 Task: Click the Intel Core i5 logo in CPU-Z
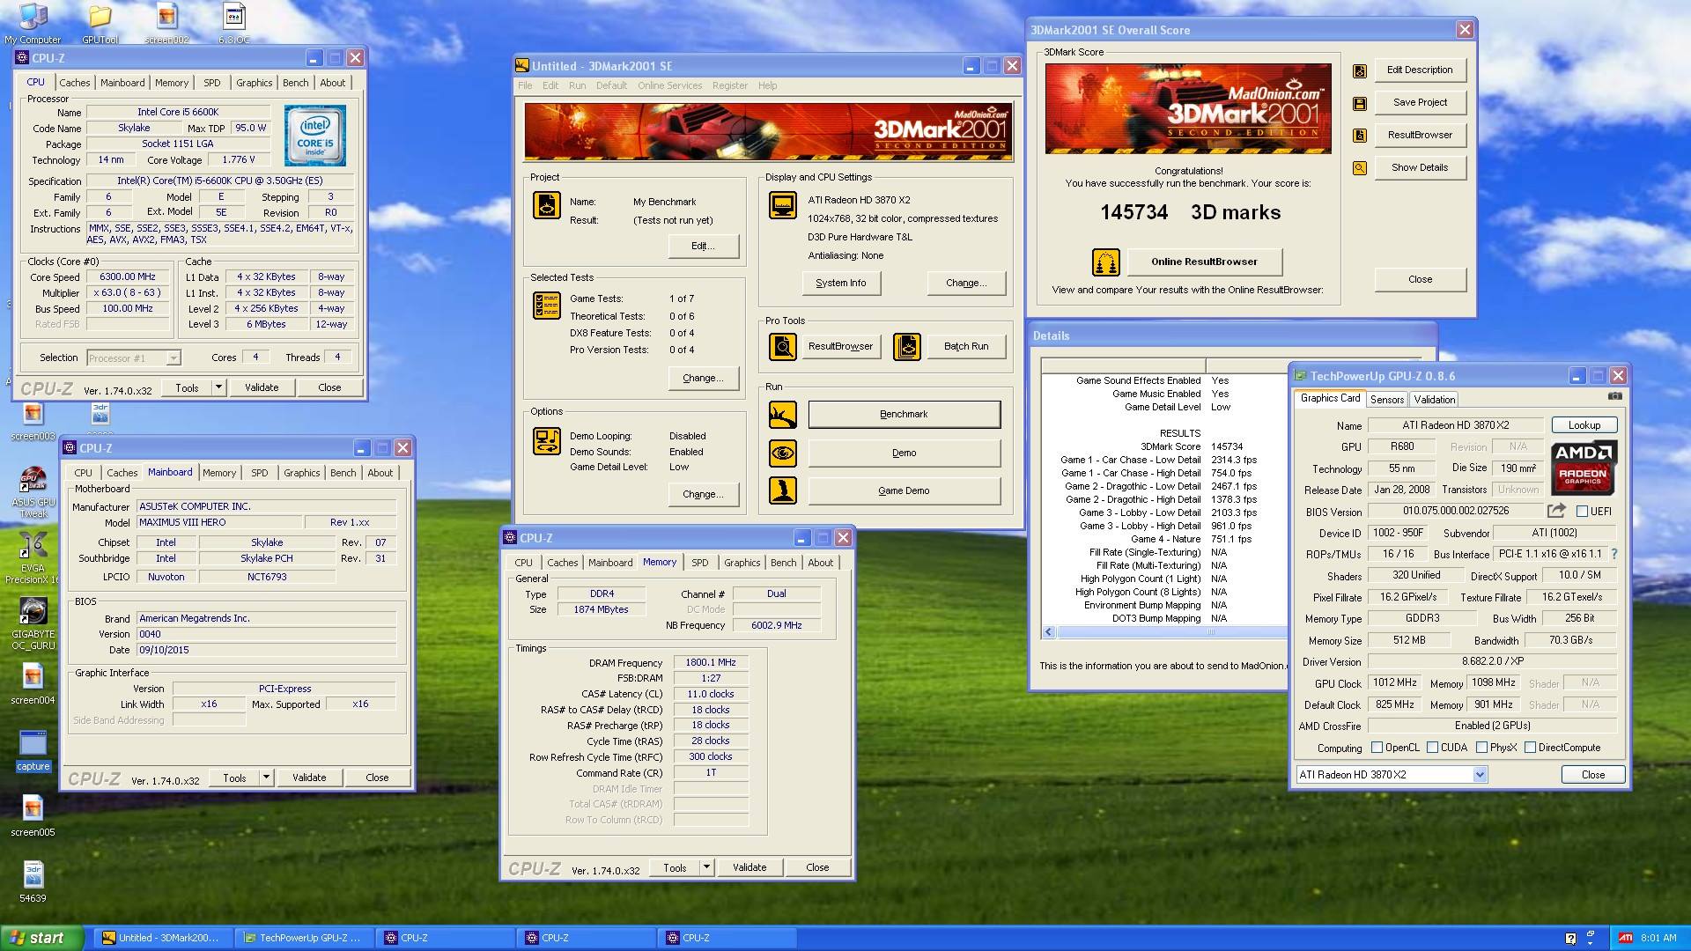(x=315, y=136)
